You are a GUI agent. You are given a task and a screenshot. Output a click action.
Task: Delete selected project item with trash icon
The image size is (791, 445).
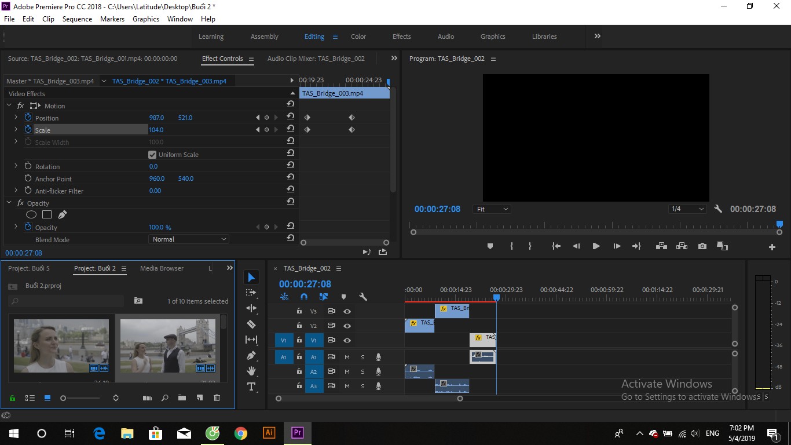[x=217, y=398]
